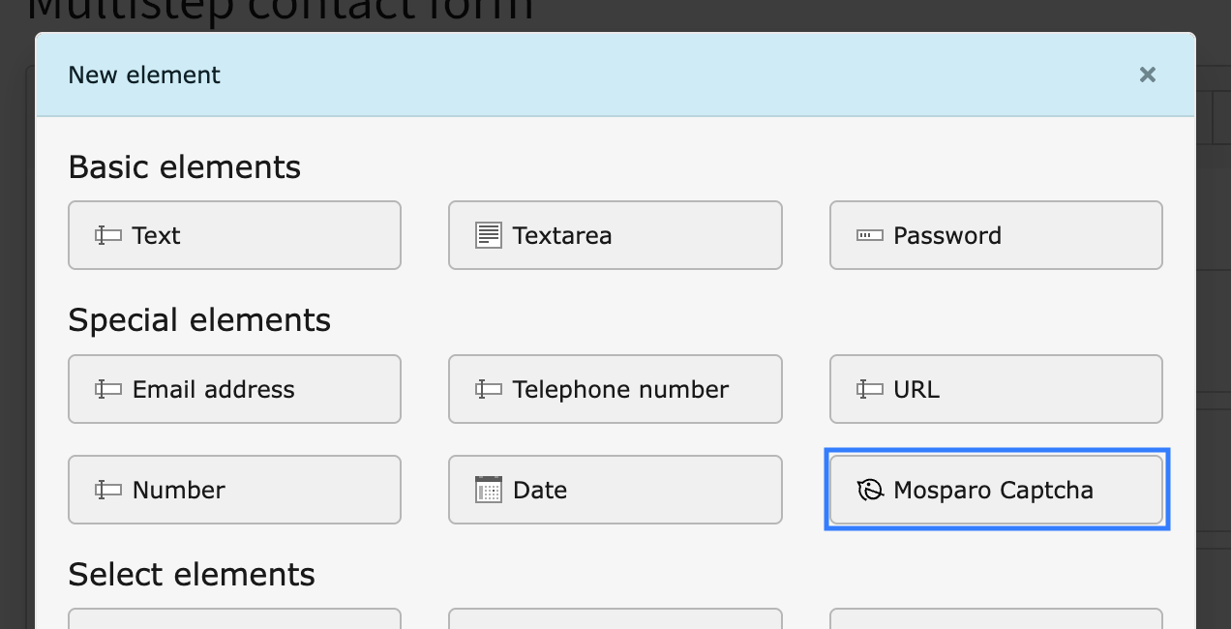Screen dimensions: 1231x629
Task: Select the highlighted Mosparo Captcha element
Action: [x=996, y=490]
